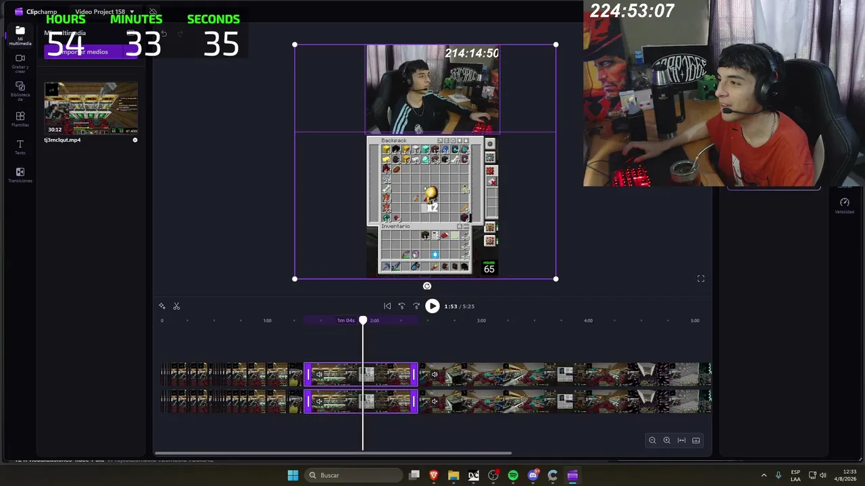This screenshot has width=865, height=486.
Task: Zoom in the timeline
Action: pyautogui.click(x=667, y=441)
